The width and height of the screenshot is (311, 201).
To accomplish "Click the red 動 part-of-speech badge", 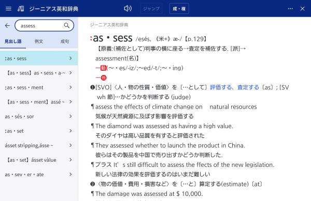I will 103,68.
